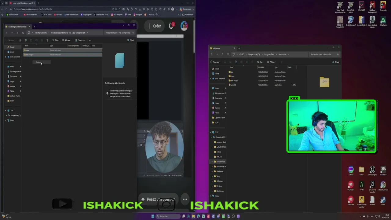Refresh the live-backgroundremoval Explorer window
The width and height of the screenshot is (391, 220).
coord(23,33)
